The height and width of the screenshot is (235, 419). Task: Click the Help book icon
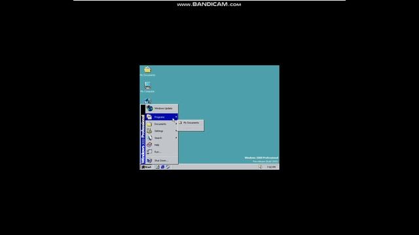(149, 145)
